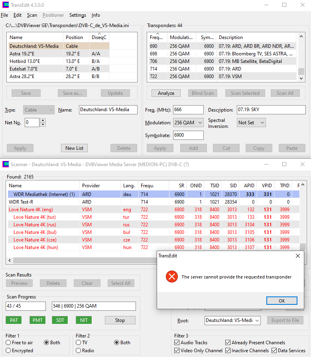The height and width of the screenshot is (357, 311).
Task: Click the Freq. (MHz) input field
Action: [188, 110]
